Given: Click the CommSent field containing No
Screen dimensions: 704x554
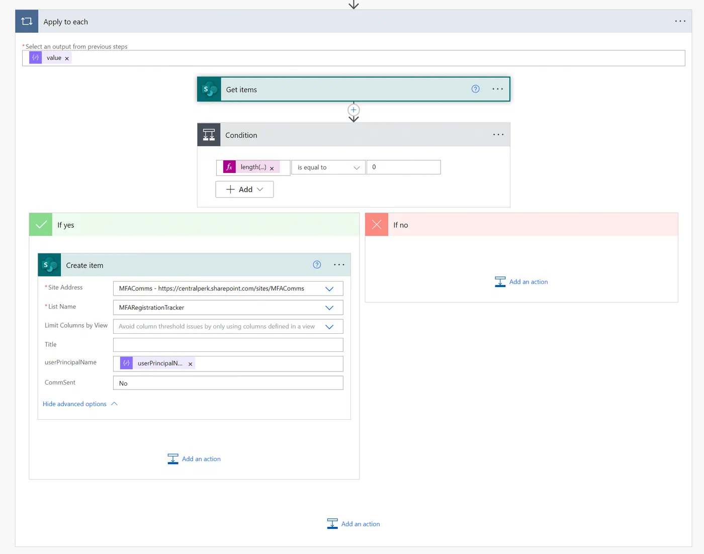Looking at the screenshot, I should (x=228, y=383).
